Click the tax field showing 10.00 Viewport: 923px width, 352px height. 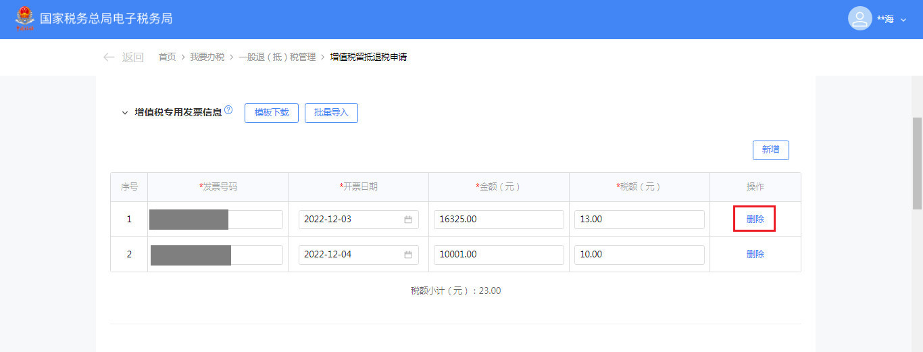coord(639,255)
